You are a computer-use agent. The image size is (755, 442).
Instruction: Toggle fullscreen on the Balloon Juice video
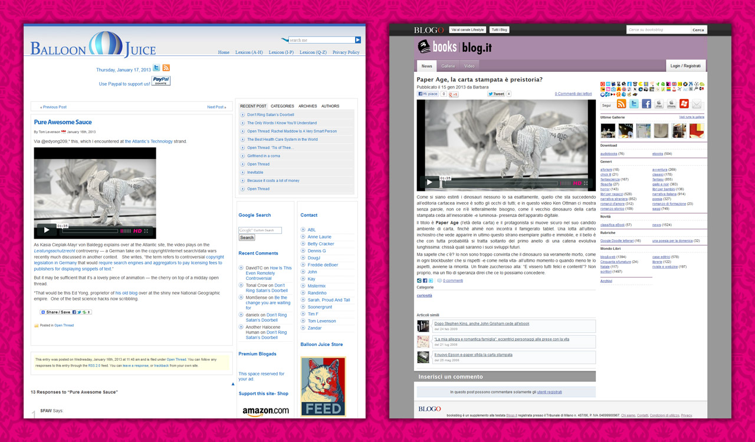[151, 231]
